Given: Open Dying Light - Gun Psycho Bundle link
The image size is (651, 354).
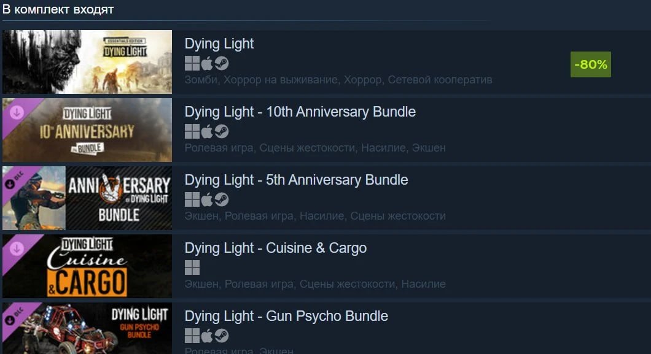Looking at the screenshot, I should 286,316.
